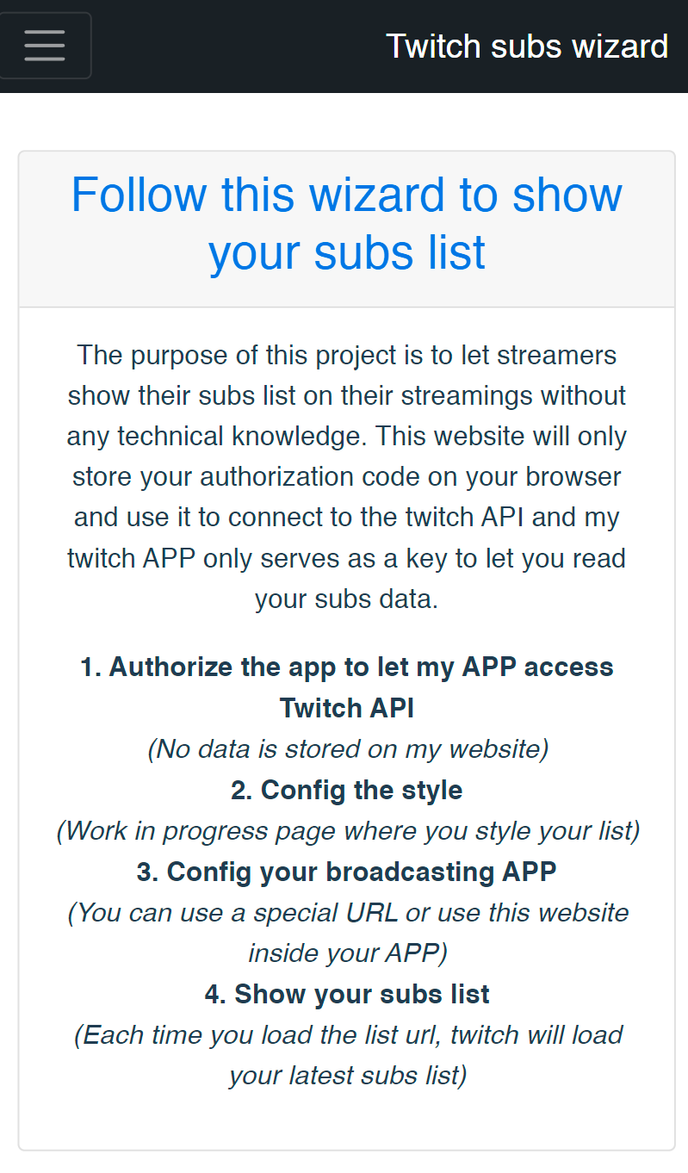Click the 'special URL' italic note

point(347,933)
